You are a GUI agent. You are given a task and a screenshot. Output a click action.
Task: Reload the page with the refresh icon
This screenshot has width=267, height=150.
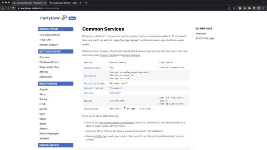13,8
